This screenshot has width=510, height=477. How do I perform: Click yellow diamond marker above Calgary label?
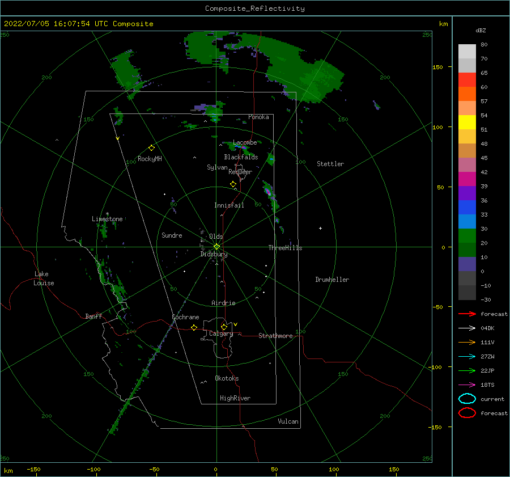point(224,327)
